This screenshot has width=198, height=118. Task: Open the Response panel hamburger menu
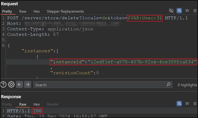coord(195,104)
